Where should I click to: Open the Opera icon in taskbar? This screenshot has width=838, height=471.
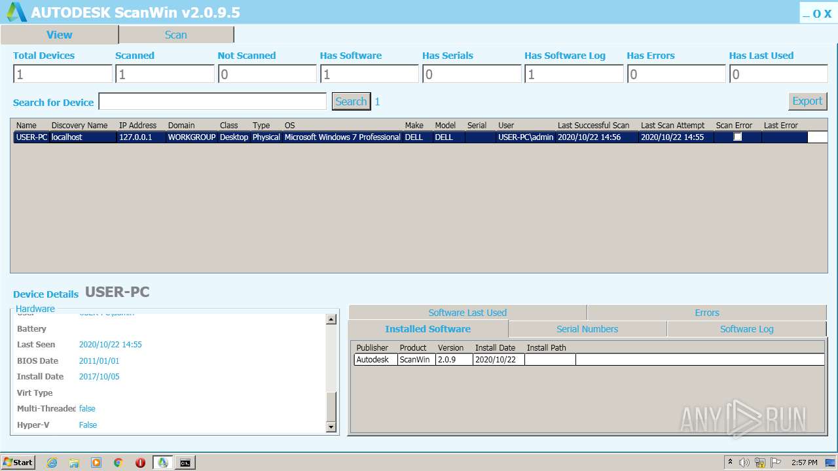140,462
